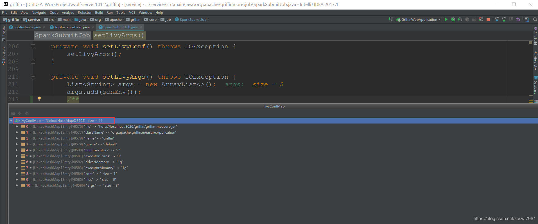Screen dimensions: 538x224
Task: Open the Navigate menu
Action: pos(39,13)
